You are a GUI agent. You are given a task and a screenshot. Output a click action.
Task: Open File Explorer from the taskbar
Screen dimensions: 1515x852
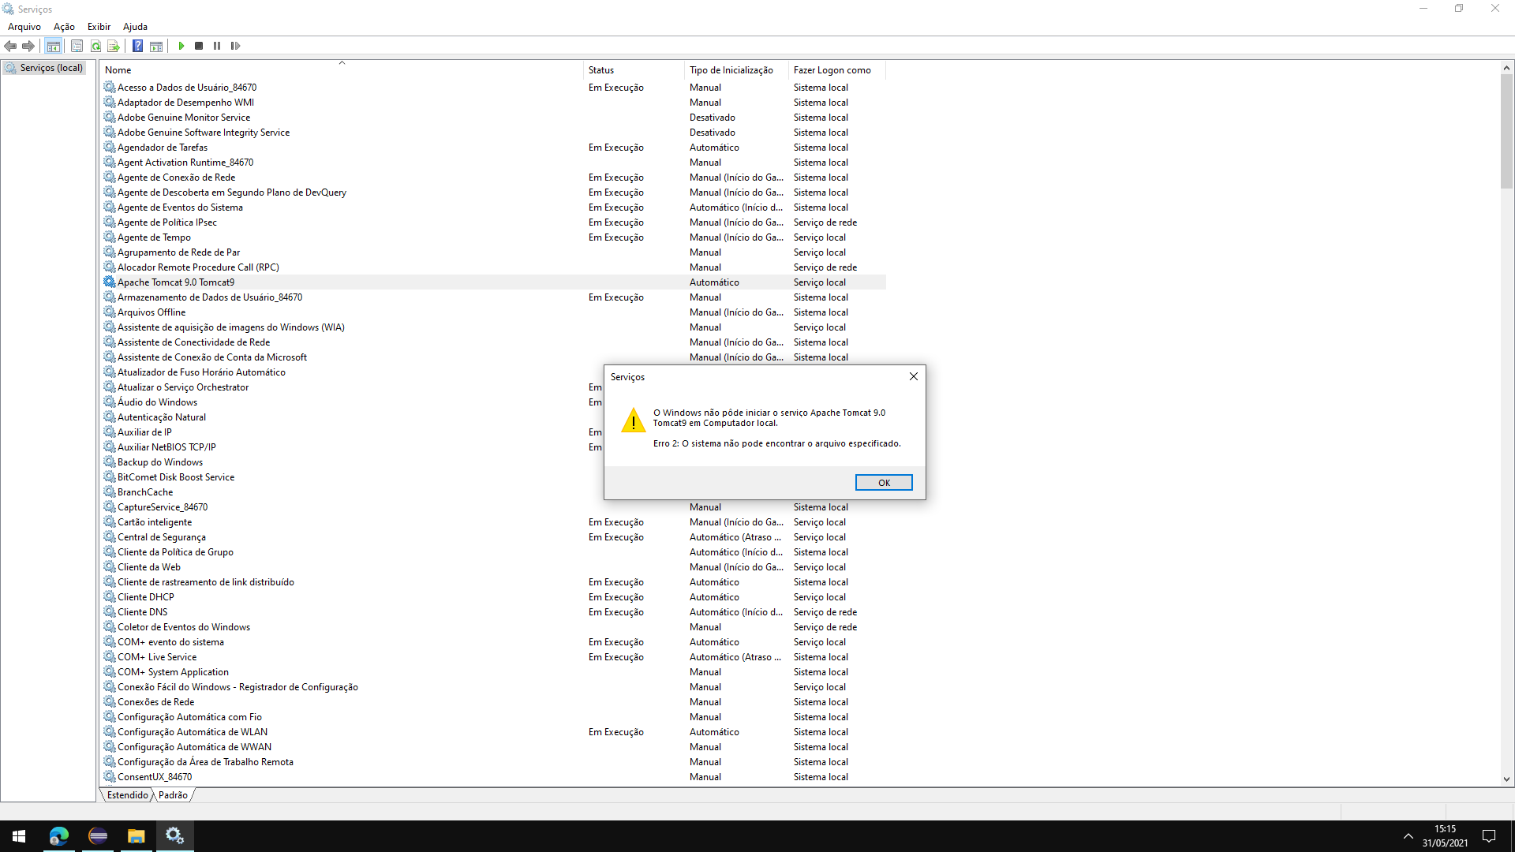137,836
